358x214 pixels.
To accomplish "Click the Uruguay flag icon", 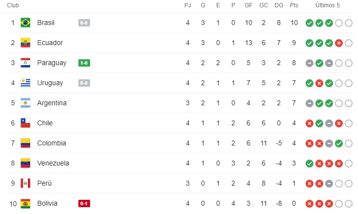I will pyautogui.click(x=25, y=83).
